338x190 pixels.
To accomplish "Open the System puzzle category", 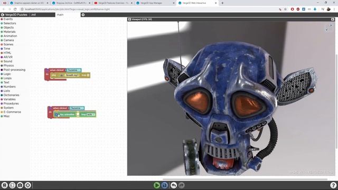I will [x=8, y=108].
